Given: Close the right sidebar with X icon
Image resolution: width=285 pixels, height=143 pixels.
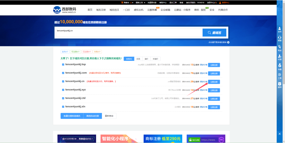Looking at the screenshot, I should pos(279,134).
